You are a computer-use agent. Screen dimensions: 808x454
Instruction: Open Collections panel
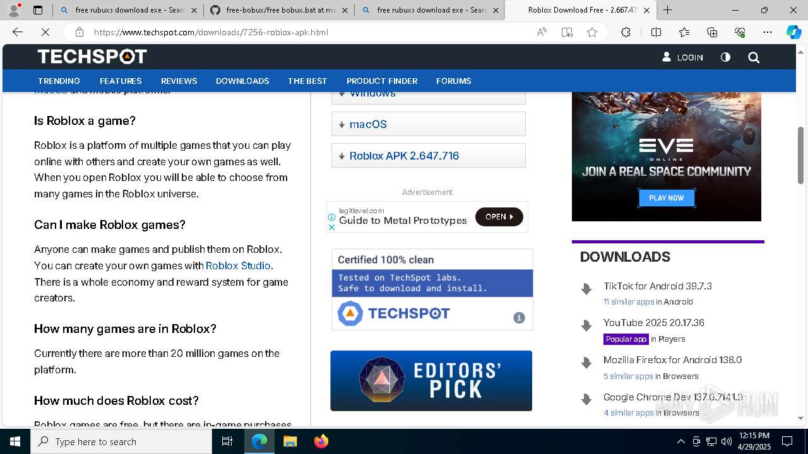pos(712,32)
